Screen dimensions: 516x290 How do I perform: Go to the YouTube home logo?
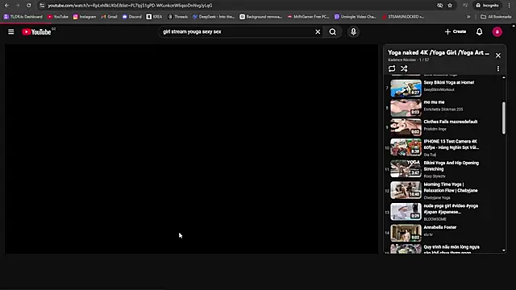36,32
